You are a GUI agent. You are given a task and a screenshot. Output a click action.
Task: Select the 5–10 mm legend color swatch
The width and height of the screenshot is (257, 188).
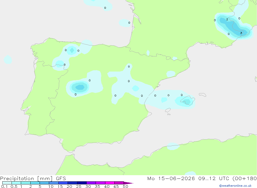pos(44,183)
